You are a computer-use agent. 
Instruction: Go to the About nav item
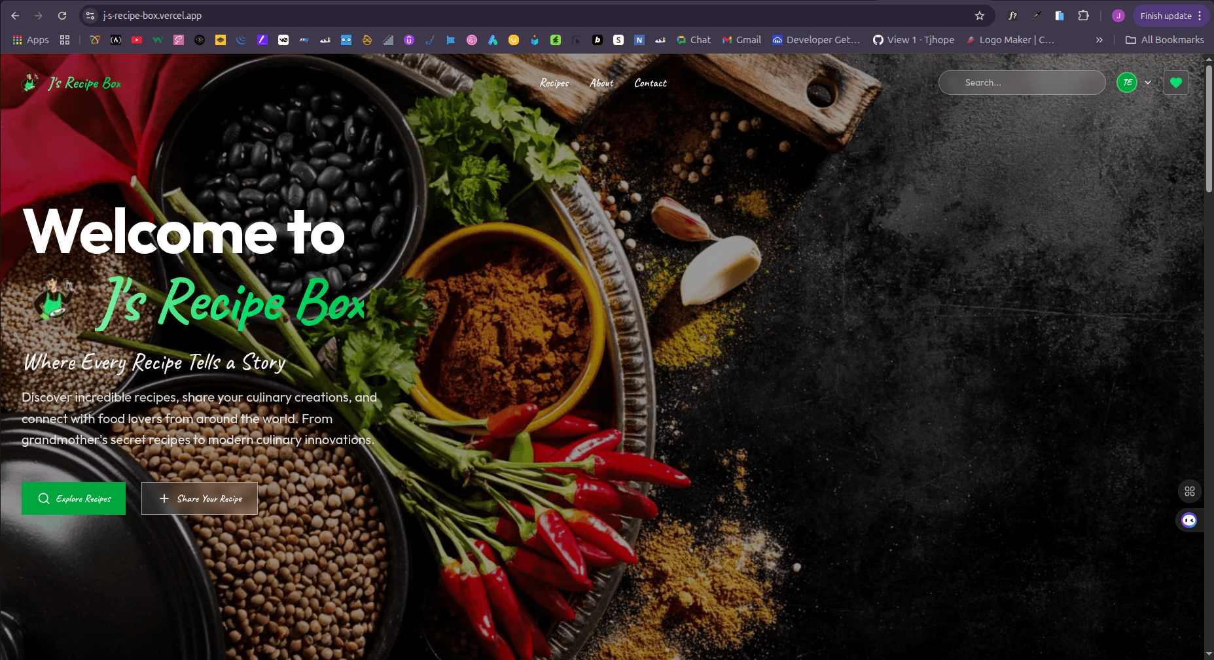[601, 83]
